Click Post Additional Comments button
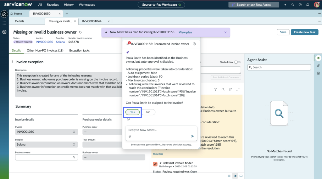 click(226, 77)
